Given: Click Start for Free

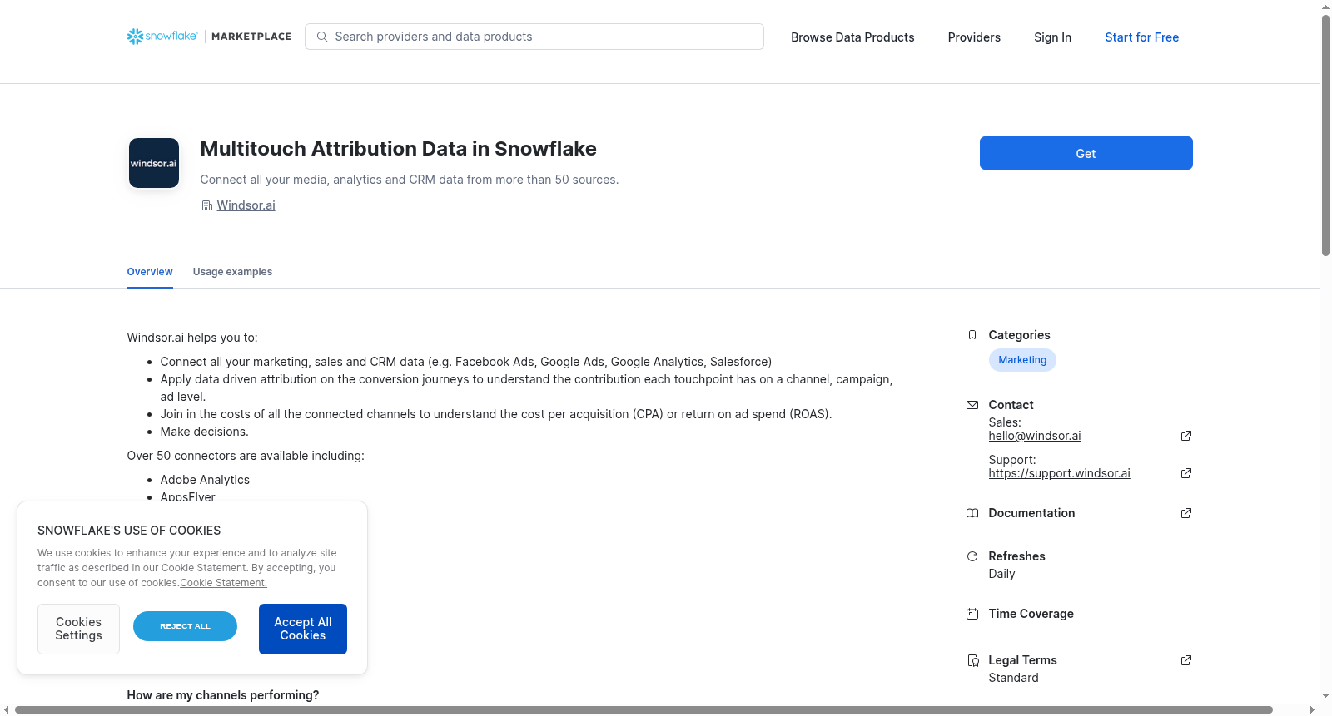Looking at the screenshot, I should (x=1141, y=37).
